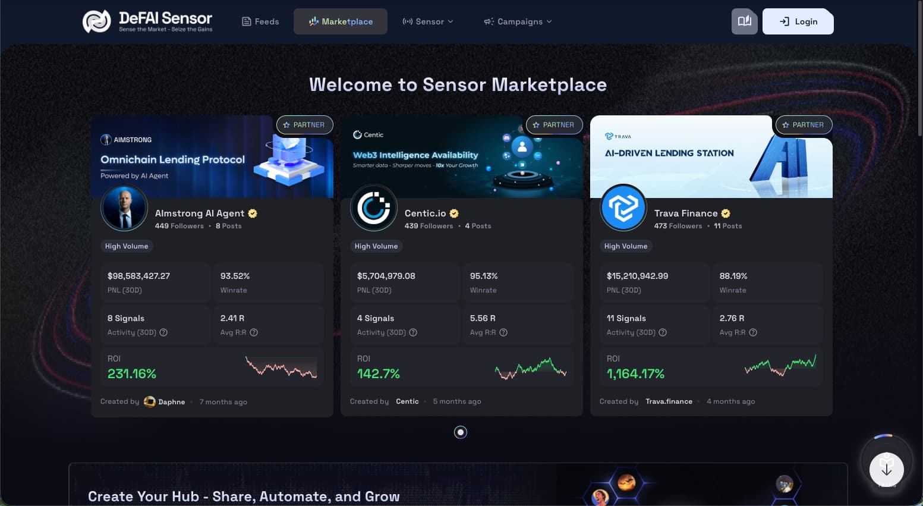This screenshot has width=923, height=506.
Task: Click the AImstrong Omnichain Lending banner
Action: pyautogui.click(x=212, y=156)
